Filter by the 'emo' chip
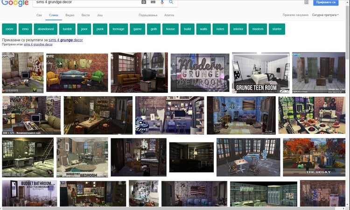The image size is (350, 210). tap(25, 29)
